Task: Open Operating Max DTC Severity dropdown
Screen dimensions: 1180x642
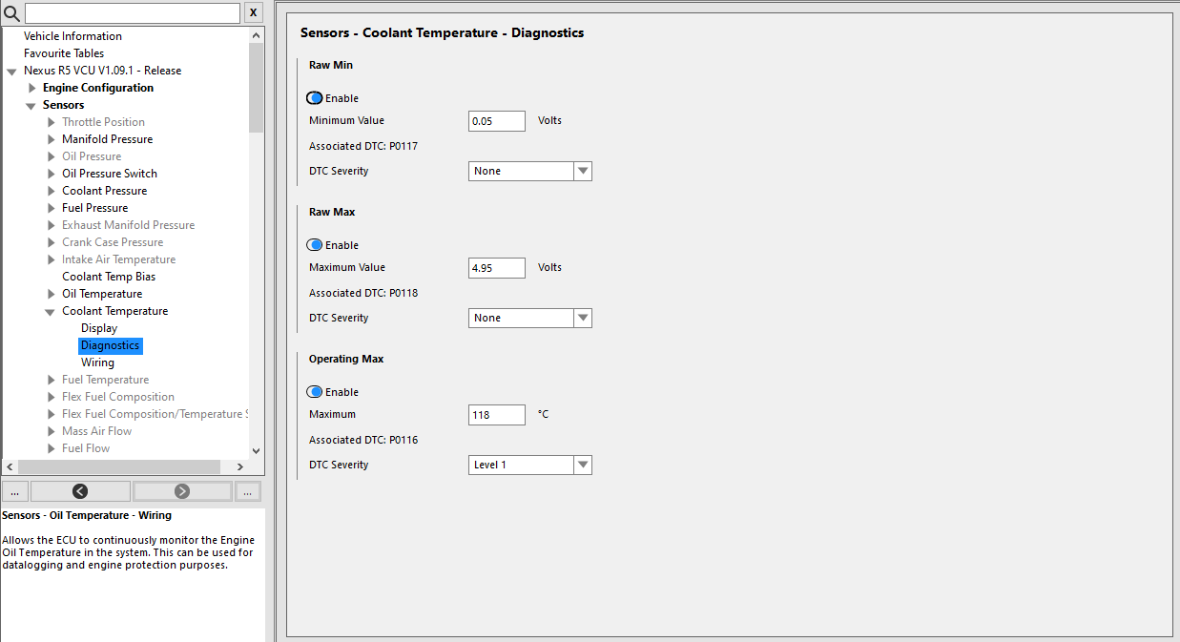Action: [x=530, y=465]
